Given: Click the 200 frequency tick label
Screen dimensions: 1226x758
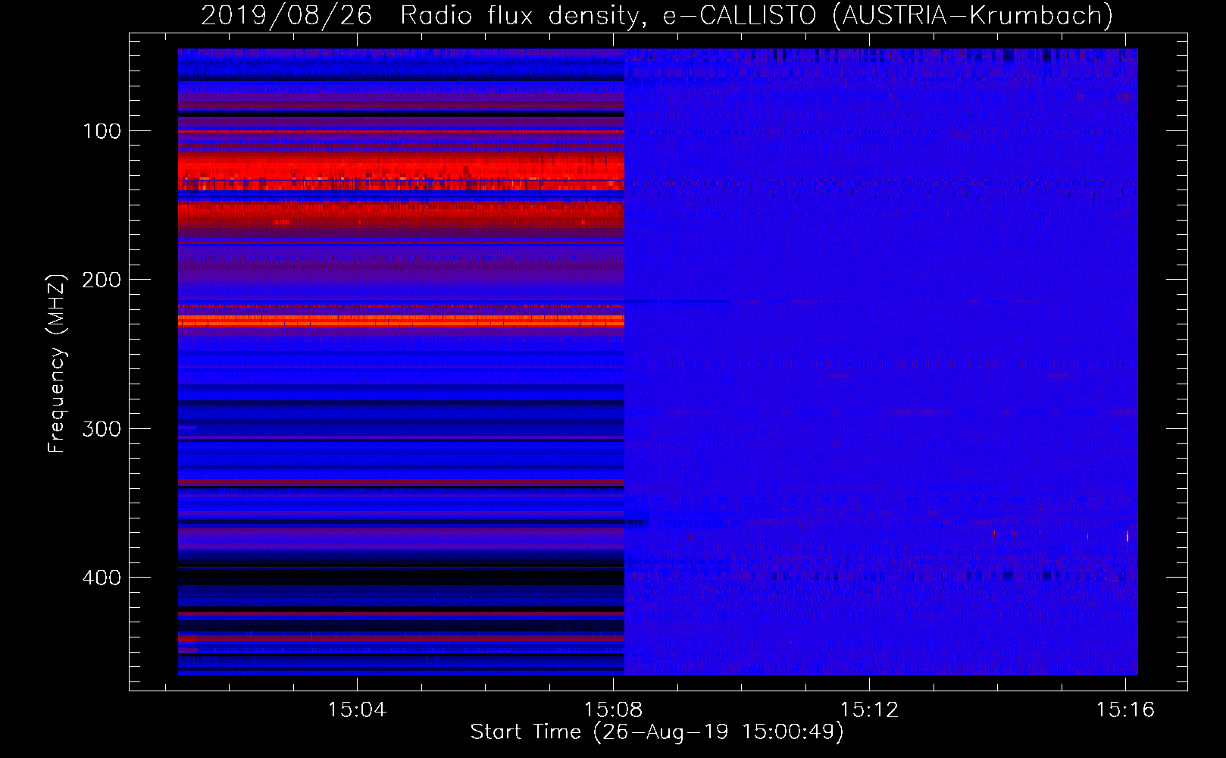Looking at the screenshot, I should (x=102, y=280).
